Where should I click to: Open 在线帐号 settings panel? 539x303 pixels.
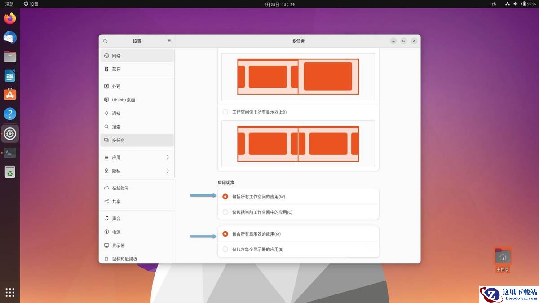click(137, 188)
